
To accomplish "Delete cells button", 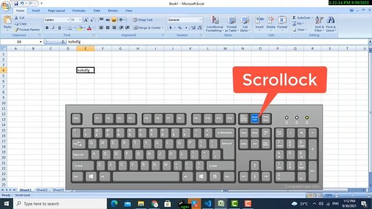I will coord(271,23).
